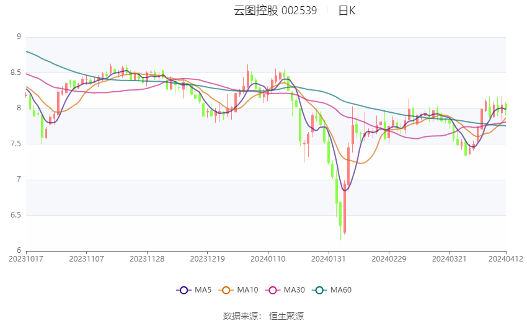Click the 20231219 date axis label
The image size is (527, 321).
click(207, 259)
